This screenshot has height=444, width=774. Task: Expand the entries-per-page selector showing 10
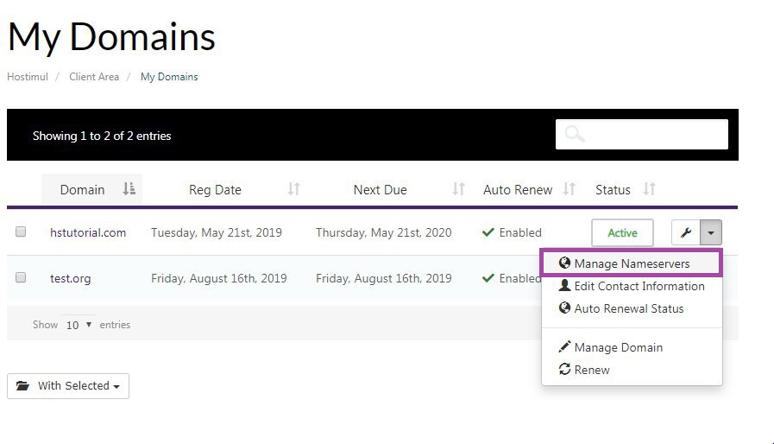[x=79, y=325]
